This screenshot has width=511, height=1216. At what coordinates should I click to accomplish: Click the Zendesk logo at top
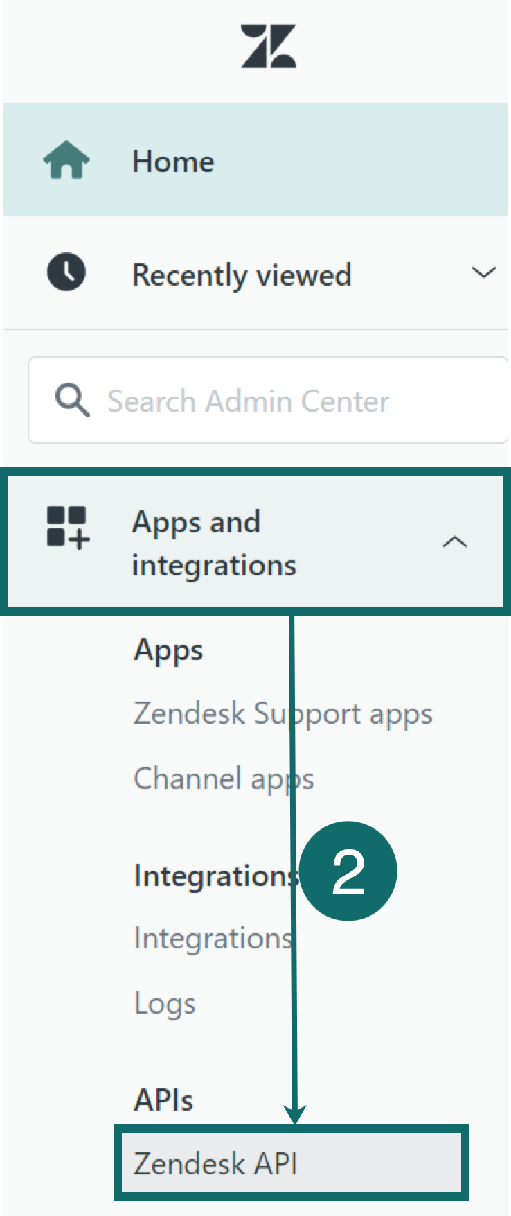coord(269,46)
